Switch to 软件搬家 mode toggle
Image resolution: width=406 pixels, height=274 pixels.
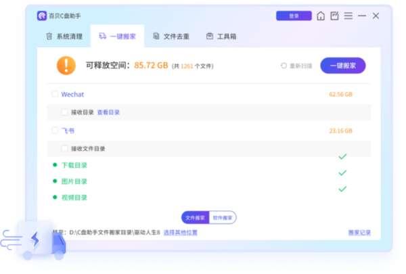click(x=223, y=218)
